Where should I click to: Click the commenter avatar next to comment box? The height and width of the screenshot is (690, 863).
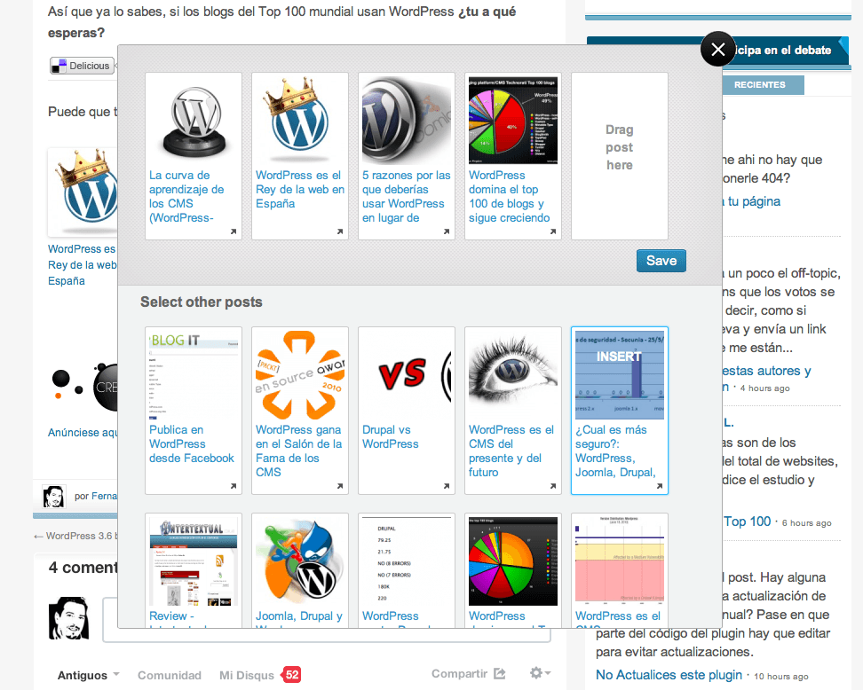coord(68,618)
